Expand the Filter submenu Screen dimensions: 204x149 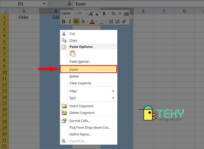click(x=89, y=91)
